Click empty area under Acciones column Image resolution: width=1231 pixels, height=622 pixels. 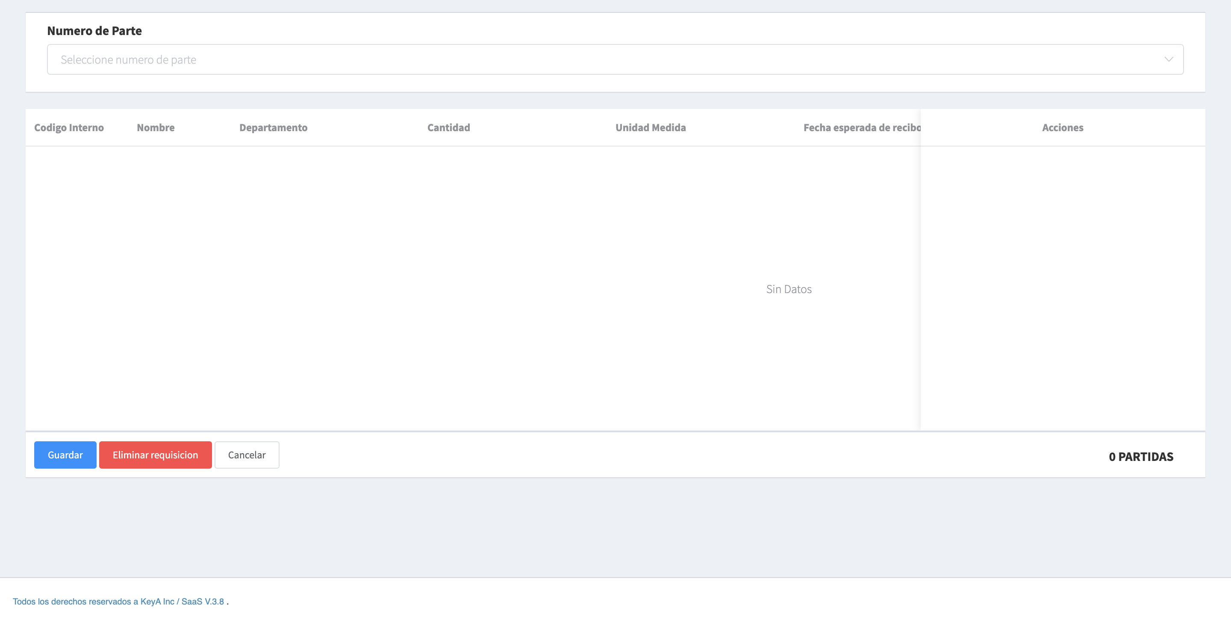click(x=1062, y=287)
